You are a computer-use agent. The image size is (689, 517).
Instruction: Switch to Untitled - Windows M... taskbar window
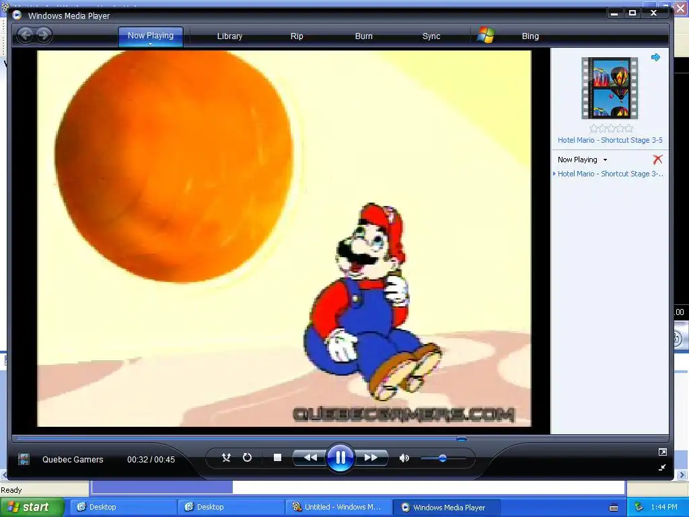point(338,507)
